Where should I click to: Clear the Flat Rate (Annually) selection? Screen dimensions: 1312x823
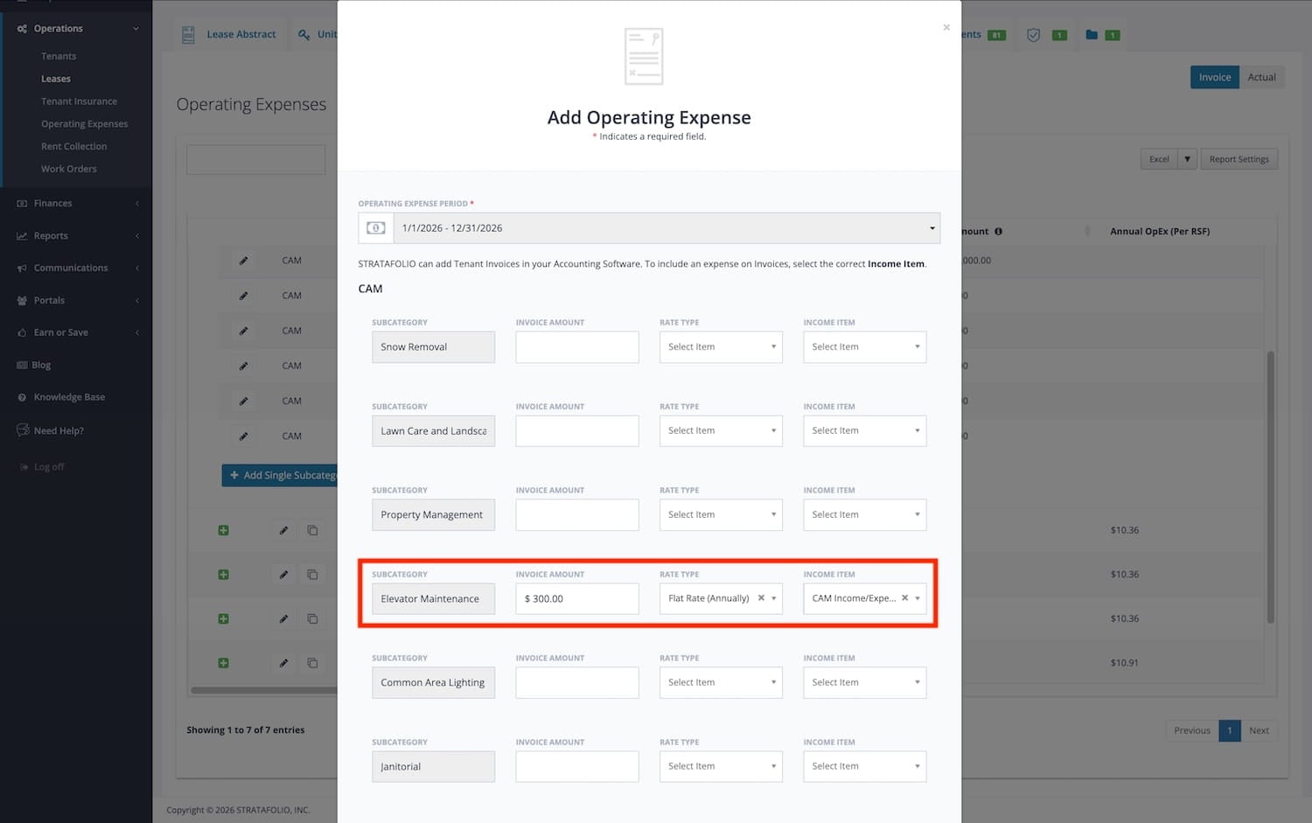[761, 598]
